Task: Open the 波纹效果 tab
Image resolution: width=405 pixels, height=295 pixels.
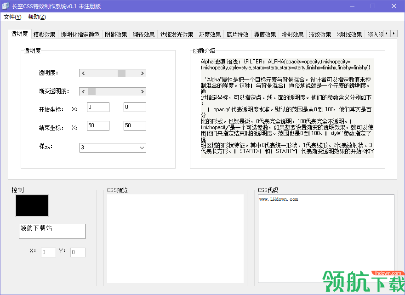Action: pyautogui.click(x=320, y=34)
